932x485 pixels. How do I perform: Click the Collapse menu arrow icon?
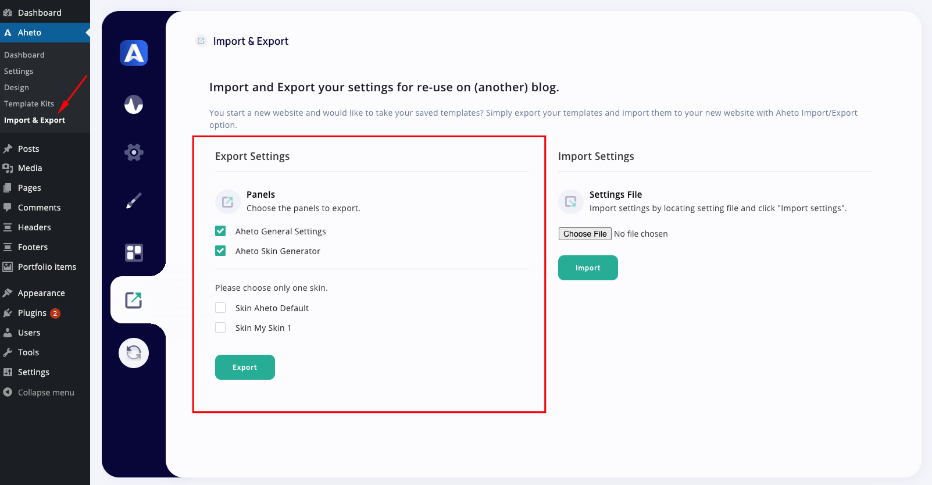click(8, 393)
